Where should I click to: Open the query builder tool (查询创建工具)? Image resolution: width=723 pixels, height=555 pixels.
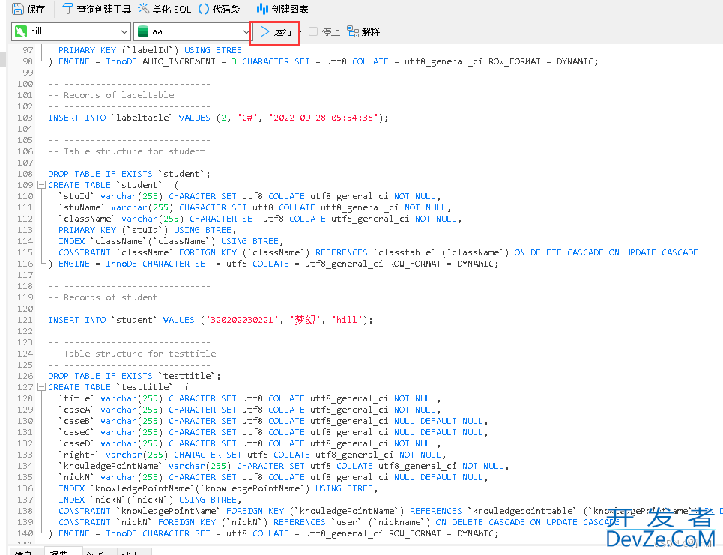[97, 9]
